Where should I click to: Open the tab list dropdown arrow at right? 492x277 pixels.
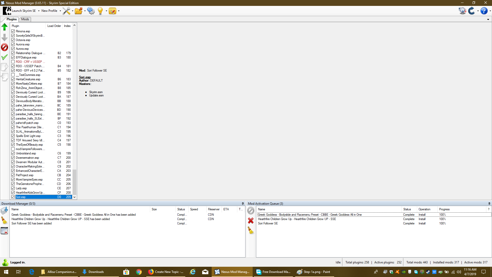pyautogui.click(x=488, y=19)
